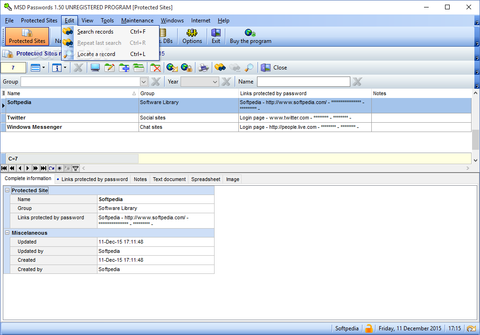Image resolution: width=480 pixels, height=335 pixels.
Task: Switch to Links protected by password tab
Action: click(x=92, y=179)
